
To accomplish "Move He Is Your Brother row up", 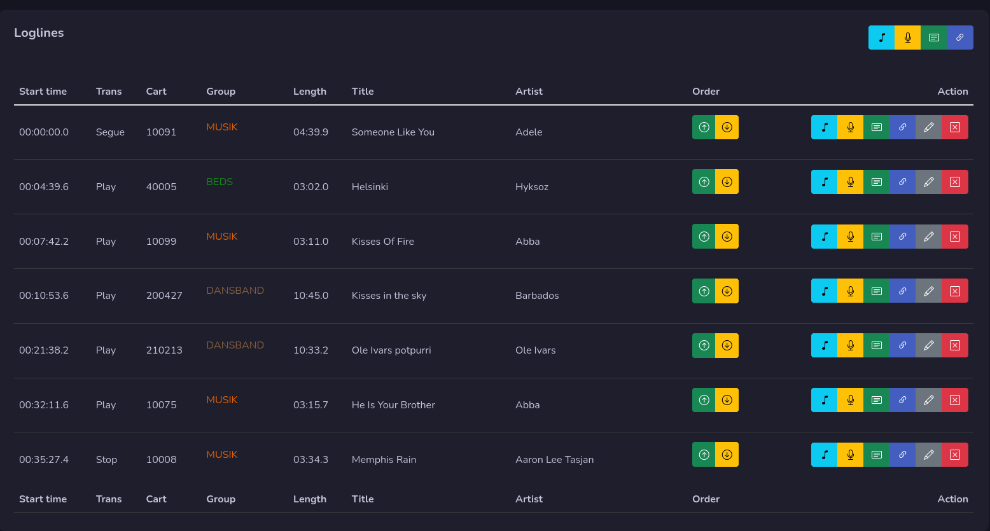I will point(704,400).
